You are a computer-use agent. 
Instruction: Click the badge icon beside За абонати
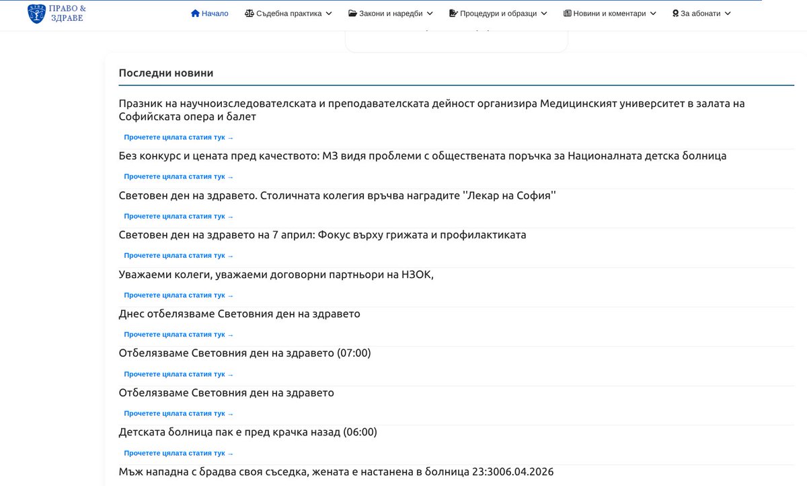[675, 13]
